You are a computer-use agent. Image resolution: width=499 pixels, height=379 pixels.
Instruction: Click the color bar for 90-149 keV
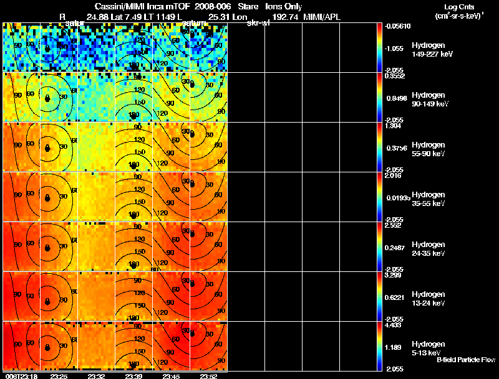(x=379, y=97)
